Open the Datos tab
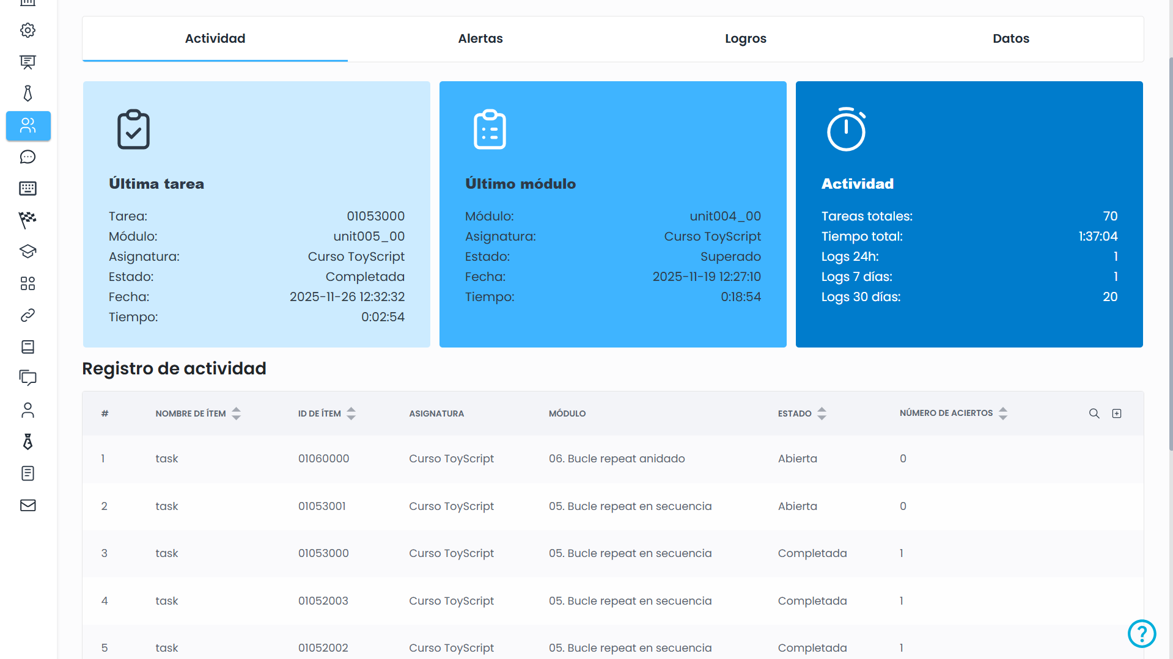The height and width of the screenshot is (659, 1173). pos(1010,38)
